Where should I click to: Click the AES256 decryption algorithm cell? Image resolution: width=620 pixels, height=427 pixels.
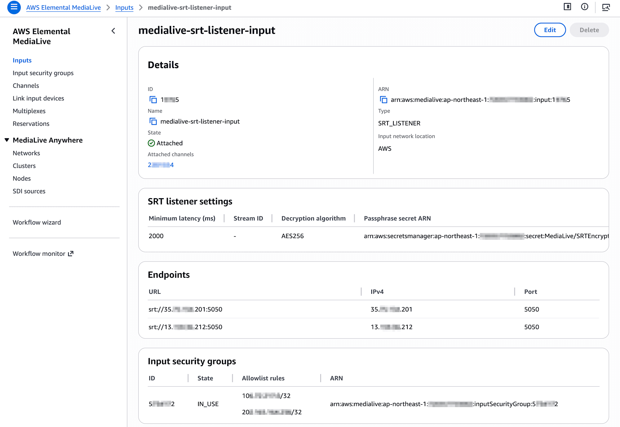pyautogui.click(x=293, y=236)
